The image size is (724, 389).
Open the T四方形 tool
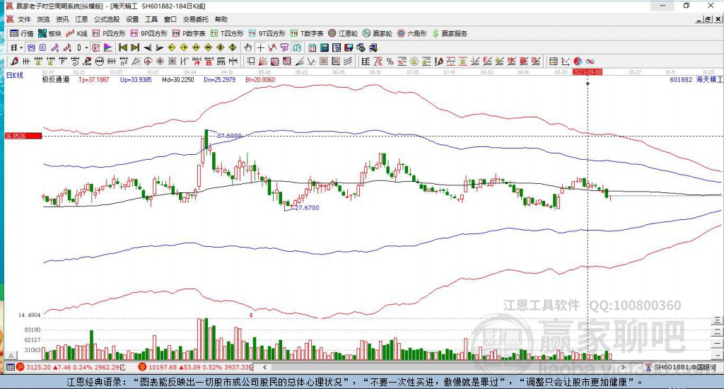(227, 33)
